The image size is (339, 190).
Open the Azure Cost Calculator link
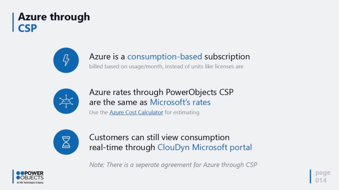pos(136,112)
